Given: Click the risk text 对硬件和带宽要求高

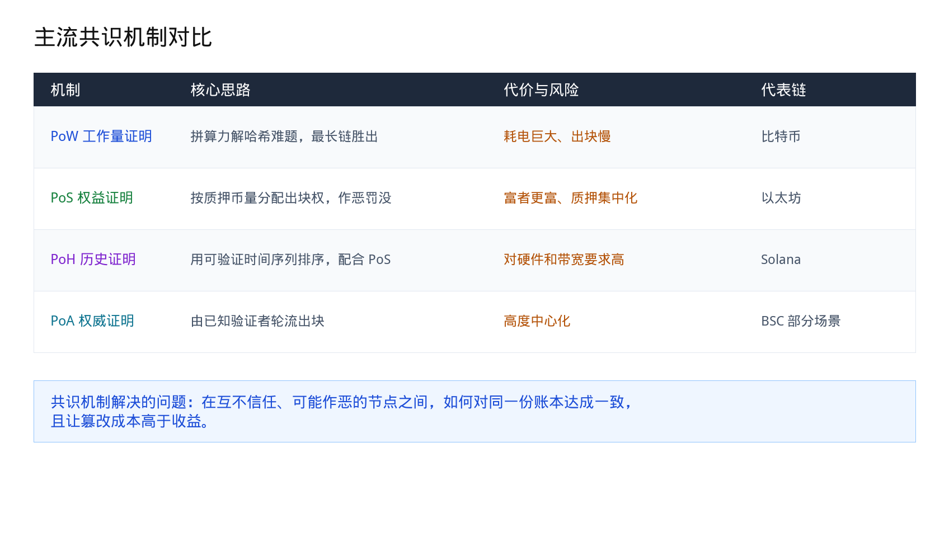Looking at the screenshot, I should 564,260.
